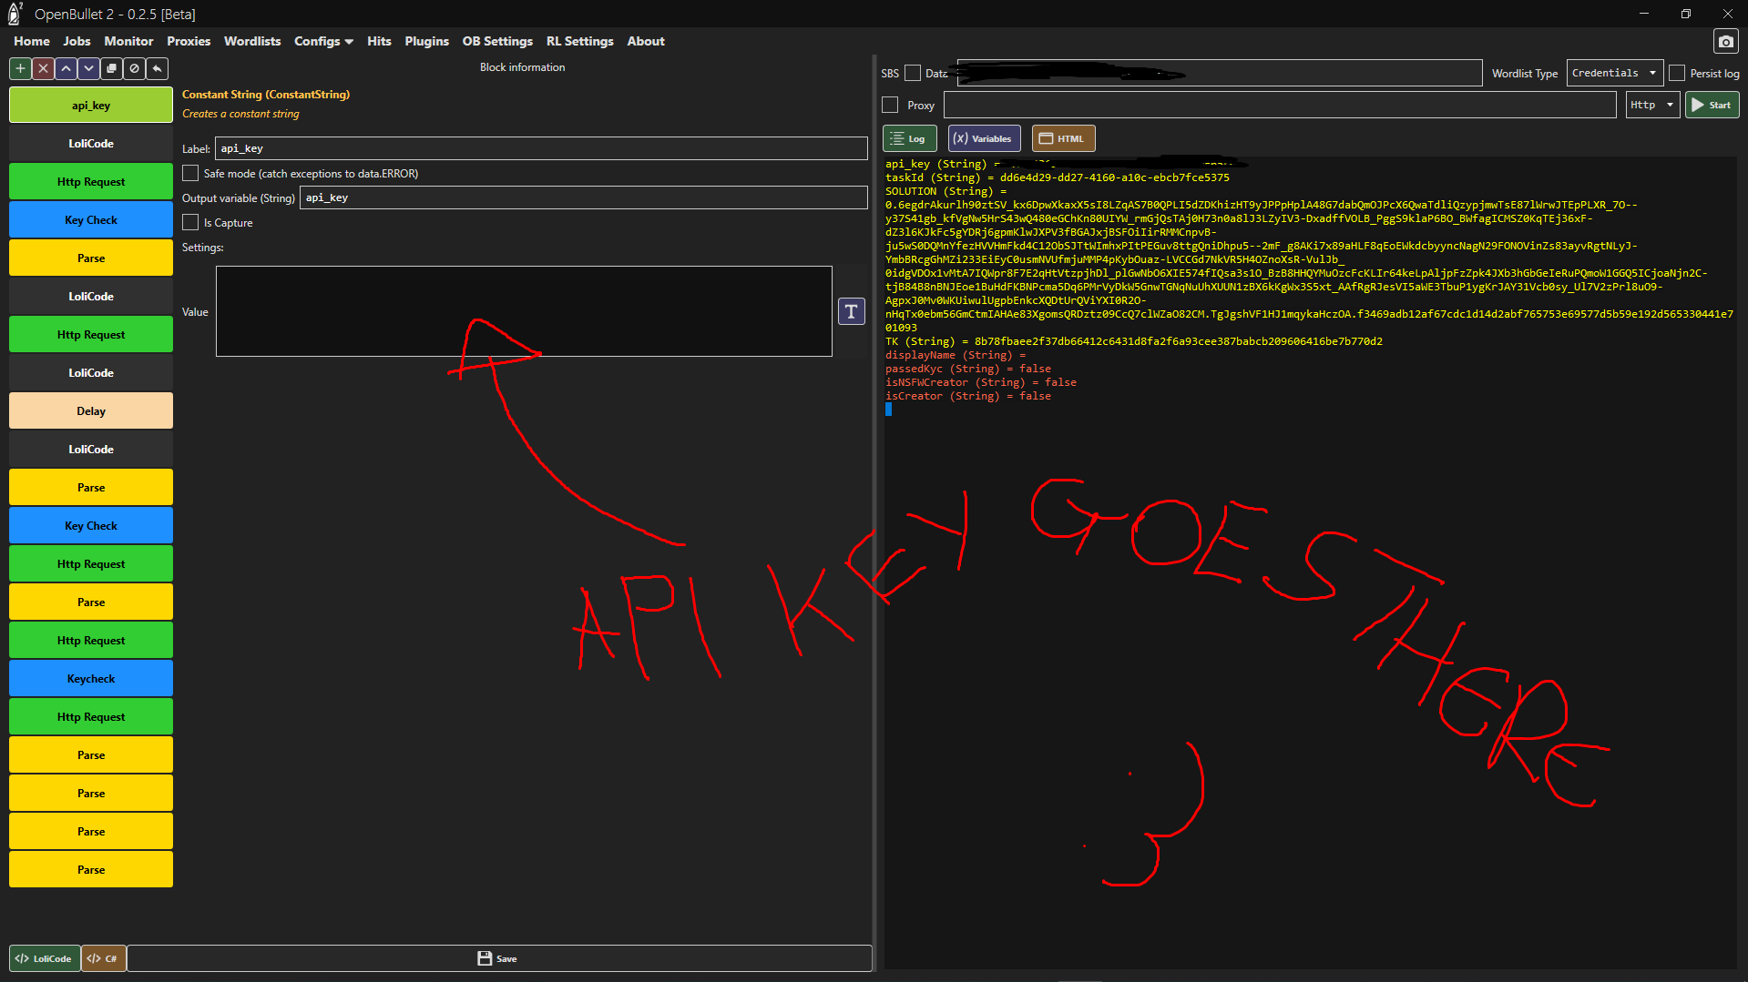Click the isCreator = false log line
This screenshot has width=1748, height=982.
click(967, 396)
